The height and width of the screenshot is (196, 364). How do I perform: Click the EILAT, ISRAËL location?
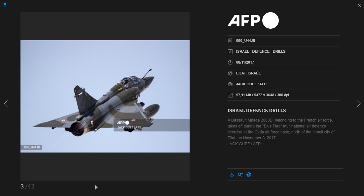coord(248,73)
